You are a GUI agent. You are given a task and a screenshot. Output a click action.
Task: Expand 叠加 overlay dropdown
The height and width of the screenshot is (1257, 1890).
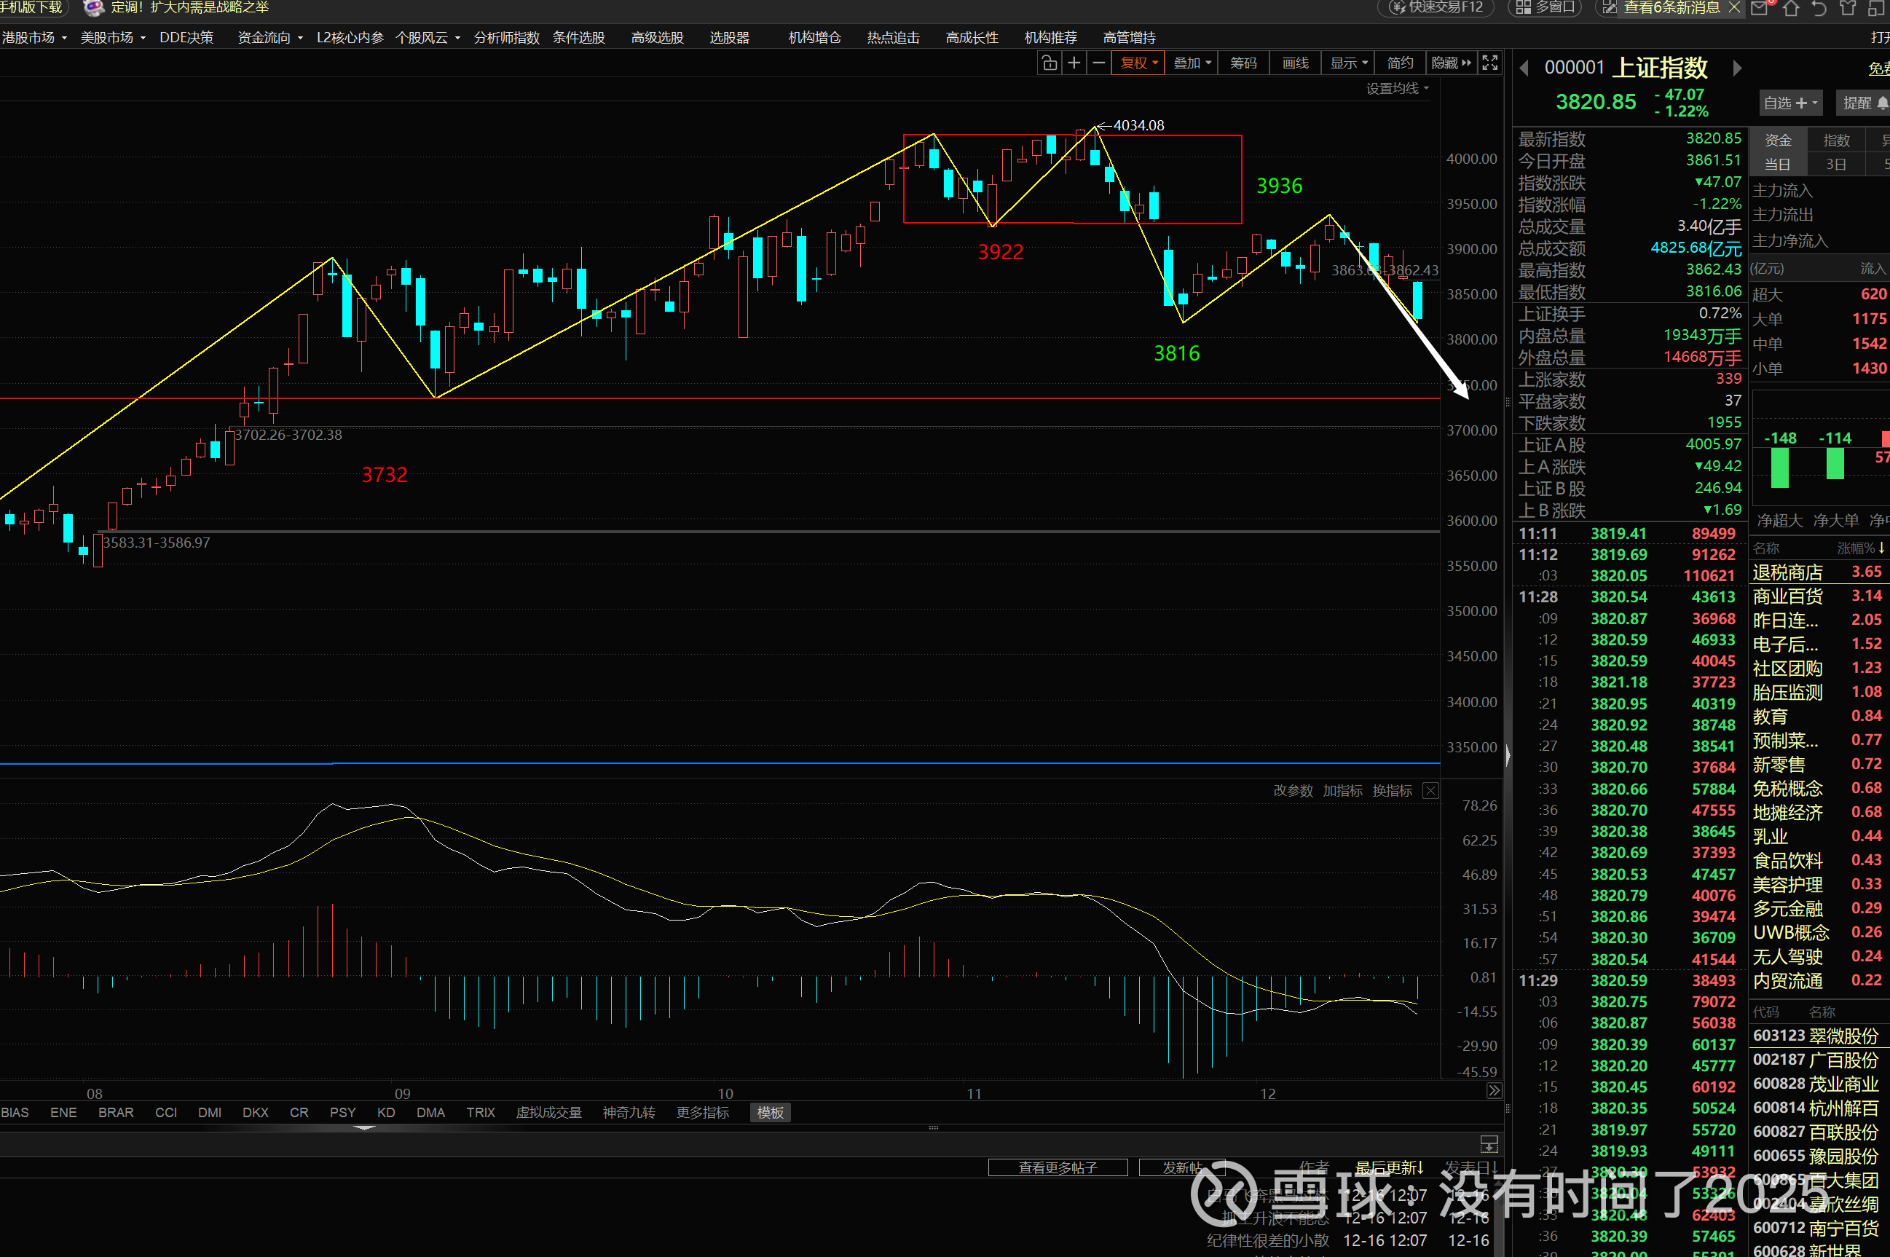1192,63
